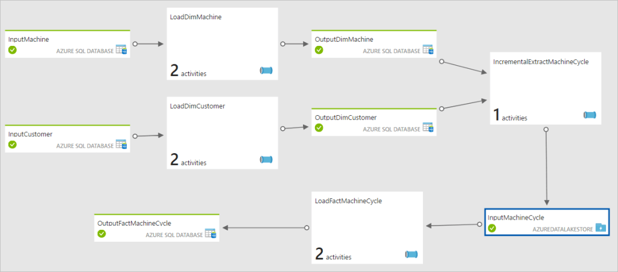Click "2 activities" in LoadFactMachineCycle
This screenshot has width=618, height=272.
click(333, 256)
